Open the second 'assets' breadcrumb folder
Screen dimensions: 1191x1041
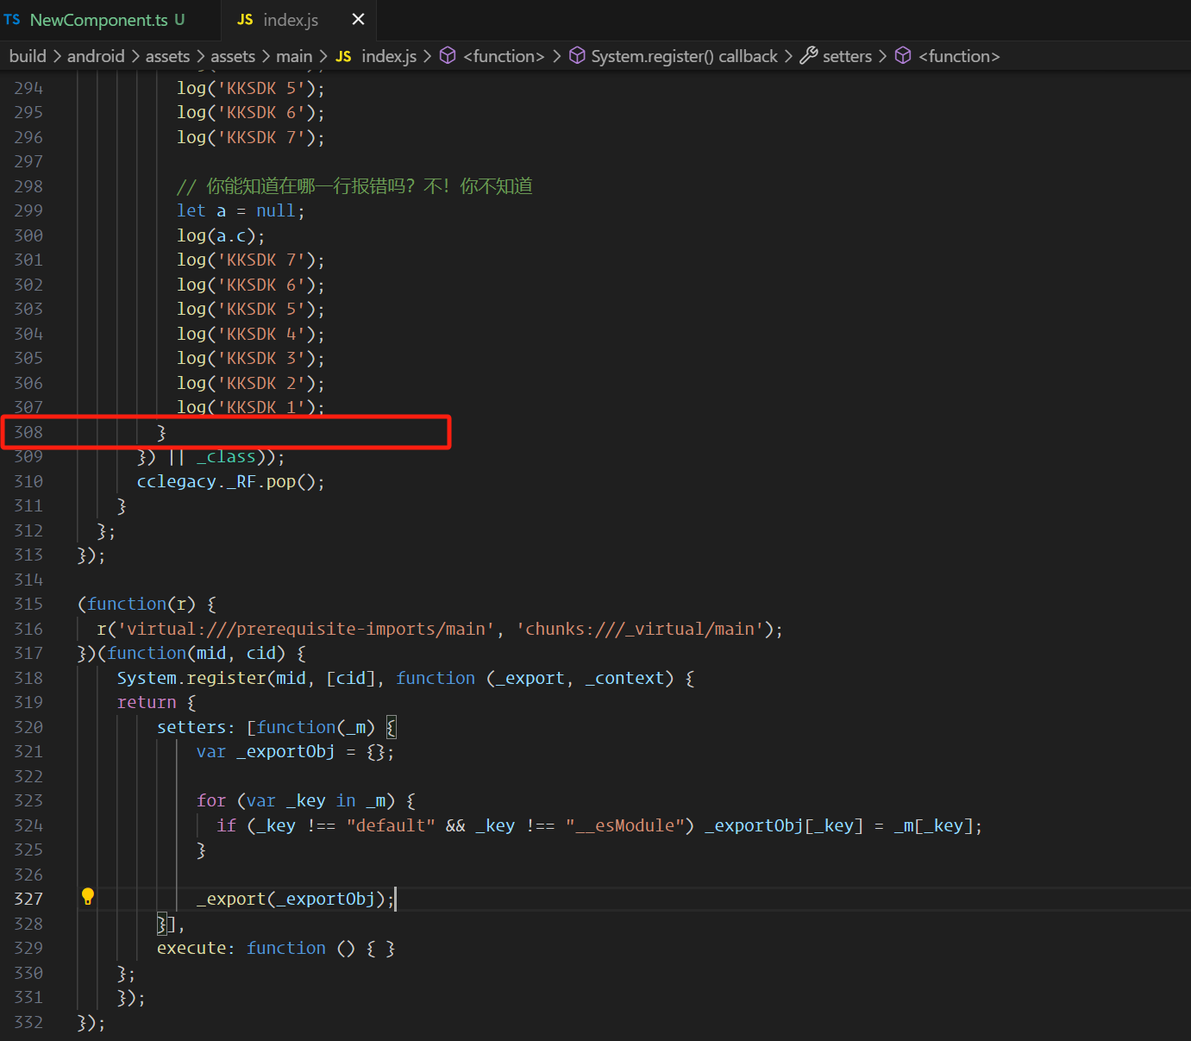233,56
